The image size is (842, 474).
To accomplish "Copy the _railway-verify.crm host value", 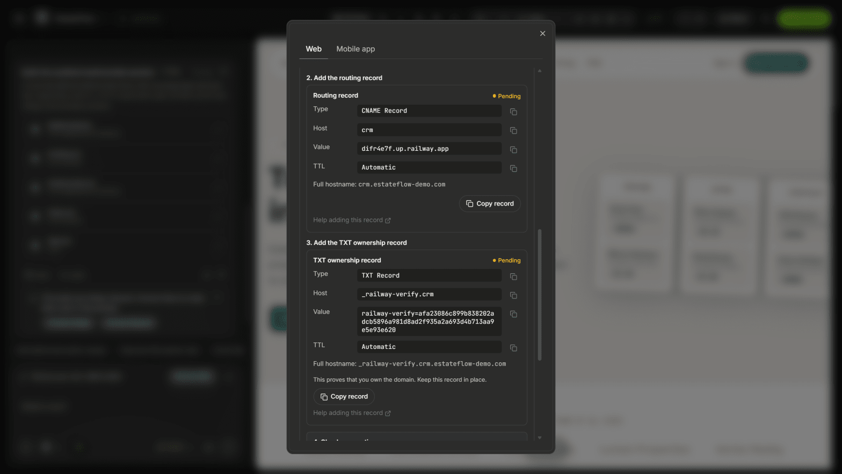I will coord(513,295).
